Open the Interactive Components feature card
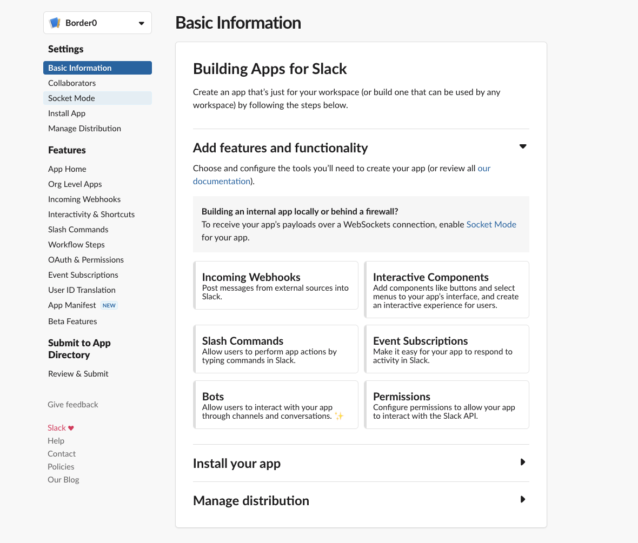Screen dimensions: 638x543 pyautogui.click(x=447, y=290)
